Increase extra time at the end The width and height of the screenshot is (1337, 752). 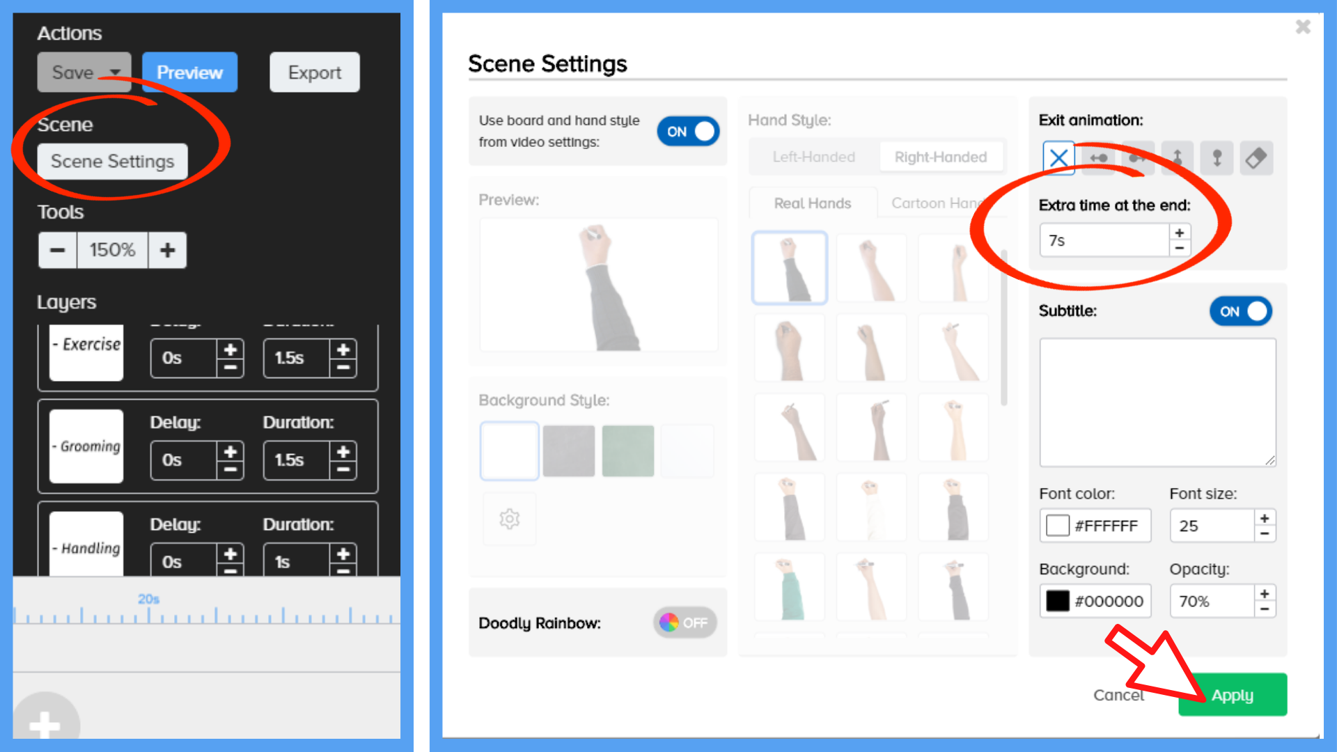pos(1180,233)
